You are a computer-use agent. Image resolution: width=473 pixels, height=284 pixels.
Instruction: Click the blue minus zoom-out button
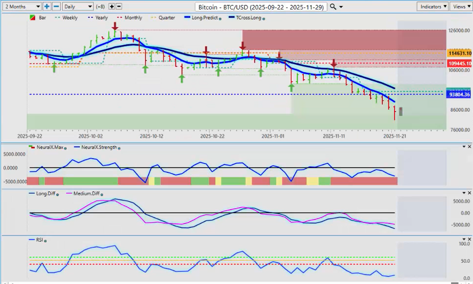56,7
